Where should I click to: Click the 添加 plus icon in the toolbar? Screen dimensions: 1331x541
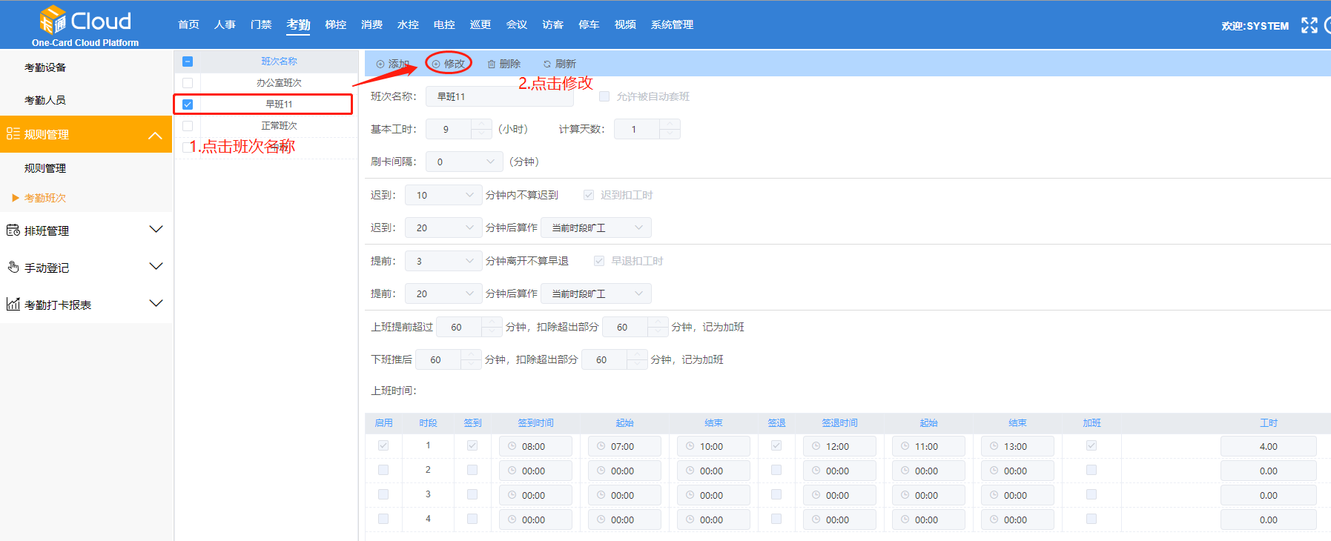[380, 64]
